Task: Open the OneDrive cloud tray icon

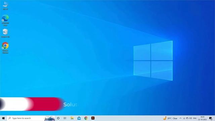Action: click(x=187, y=118)
